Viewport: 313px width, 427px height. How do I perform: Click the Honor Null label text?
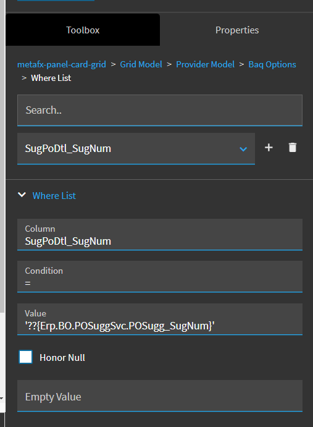click(62, 358)
